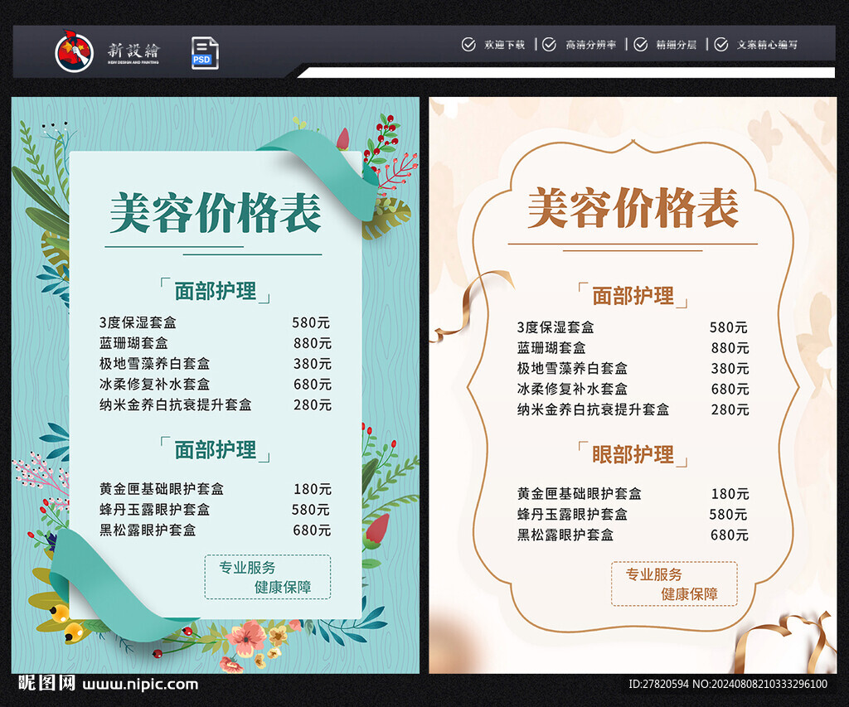Select the orange 眼部护理 heading
849x707 pixels.
pyautogui.click(x=633, y=454)
